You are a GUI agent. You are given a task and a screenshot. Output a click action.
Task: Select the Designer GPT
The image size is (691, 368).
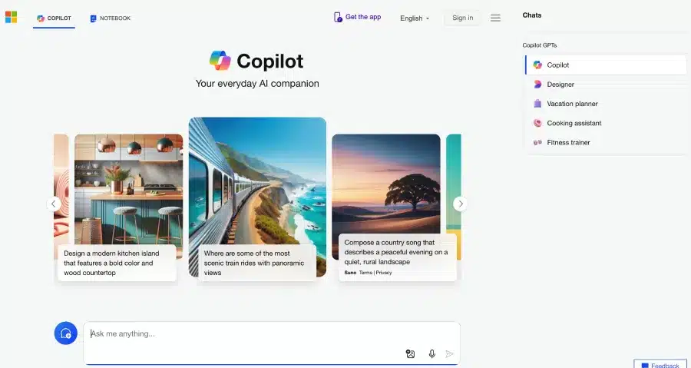click(606, 85)
